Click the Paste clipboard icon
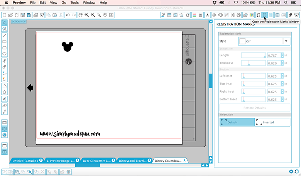 click(x=55, y=15)
